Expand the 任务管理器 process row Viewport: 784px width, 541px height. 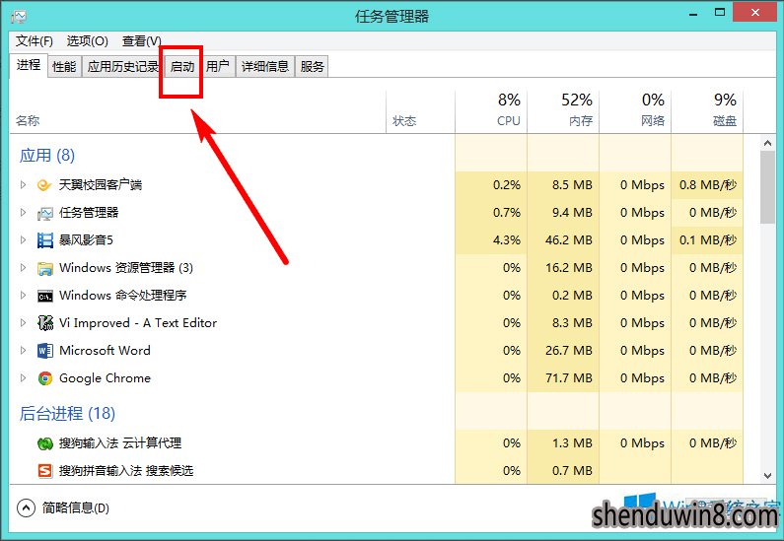tap(23, 212)
